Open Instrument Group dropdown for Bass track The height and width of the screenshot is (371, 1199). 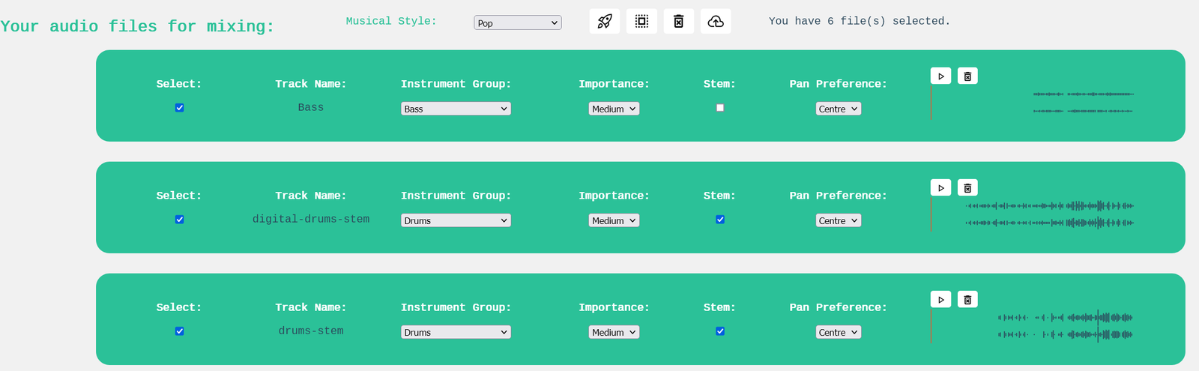point(456,109)
